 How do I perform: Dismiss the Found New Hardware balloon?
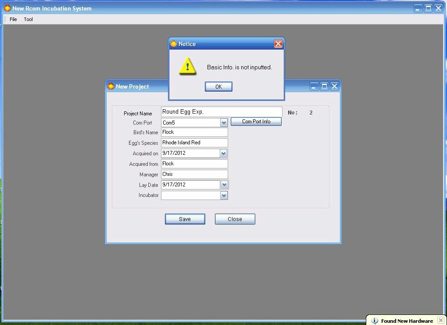click(440, 321)
